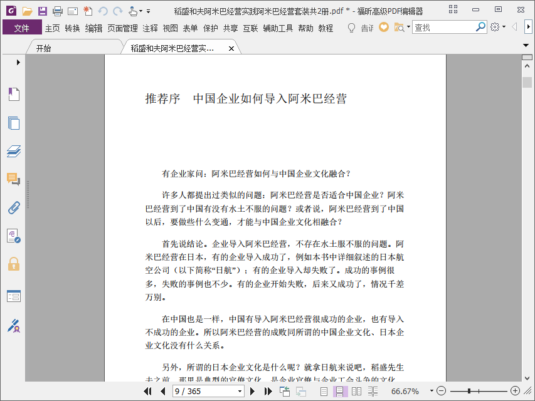The height and width of the screenshot is (401, 535).
Task: Focus the 查找 search field
Action: (x=443, y=28)
